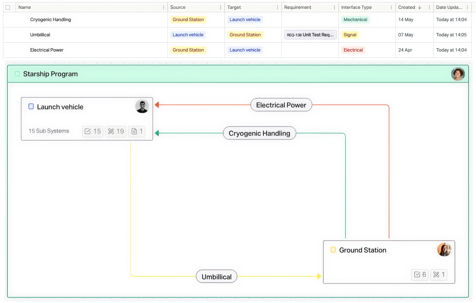
Task: Open the REQ-138 Unit Test requirement chip
Action: (x=310, y=35)
